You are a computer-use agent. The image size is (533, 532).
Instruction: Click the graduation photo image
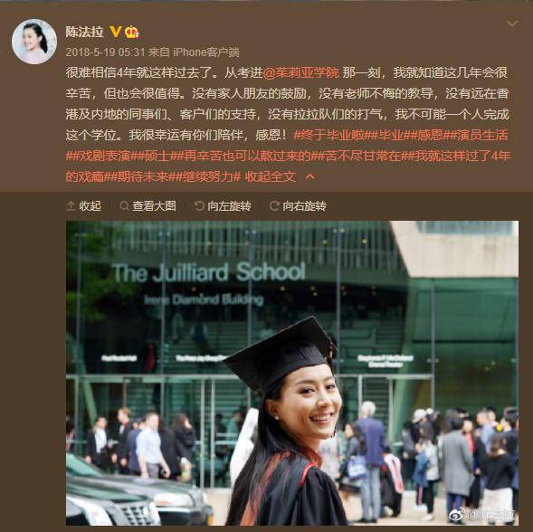(x=292, y=373)
